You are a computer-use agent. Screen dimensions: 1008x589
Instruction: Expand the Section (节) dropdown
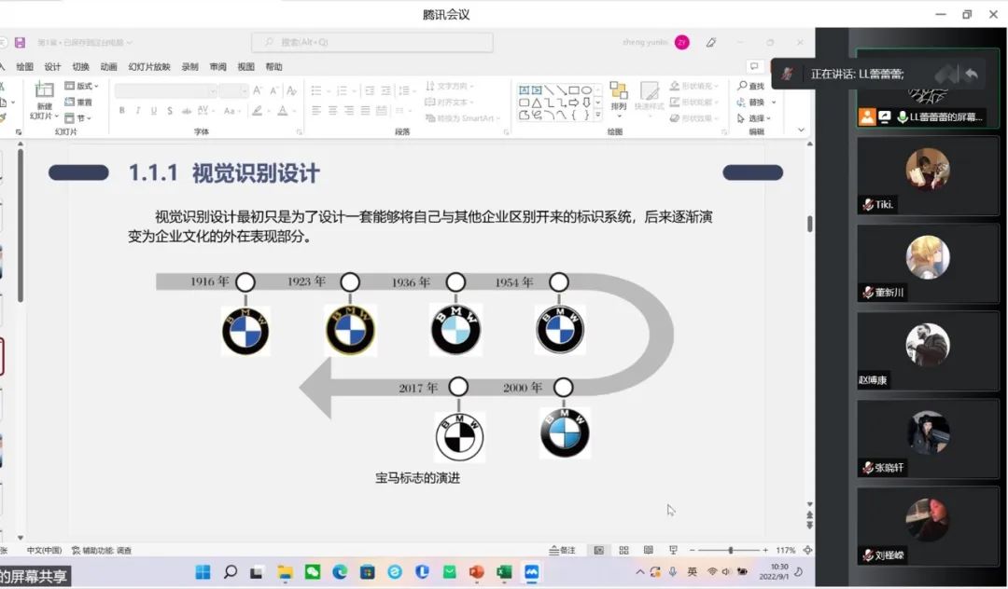click(77, 118)
